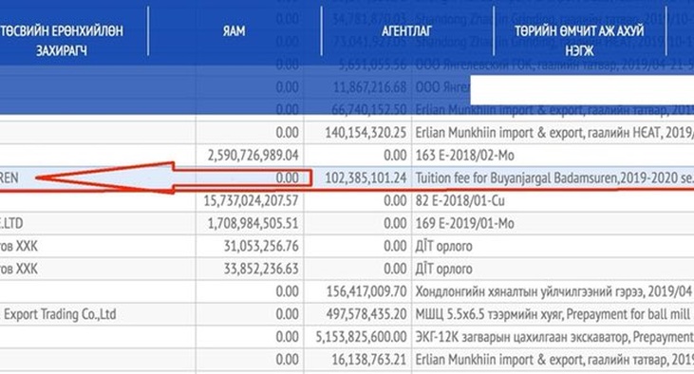Click the ЭКГ-12К загварын цахилгаан экскаватор description
The image size is (694, 374).
[554, 337]
